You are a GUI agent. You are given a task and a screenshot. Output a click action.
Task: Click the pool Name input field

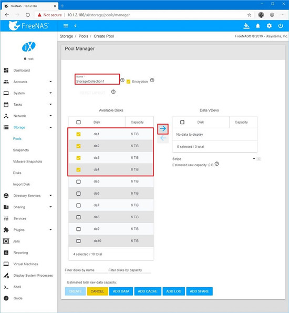click(x=97, y=79)
